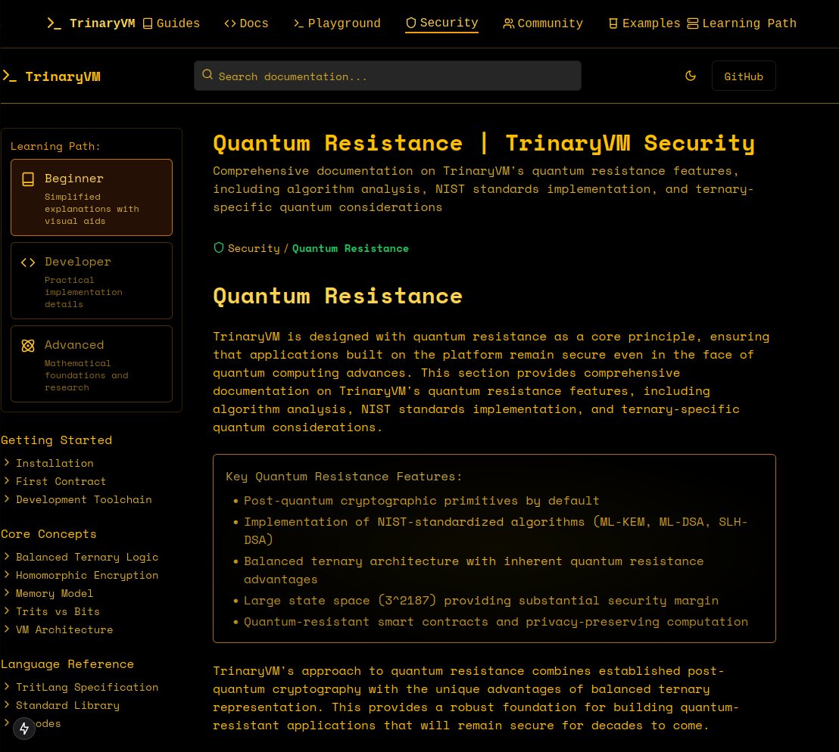
Task: Open the Installation sidebar link
Action: pos(55,463)
